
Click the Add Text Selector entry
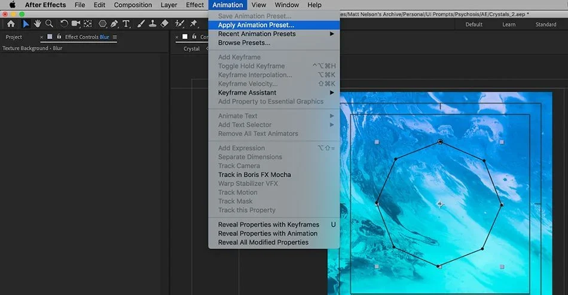274,125
